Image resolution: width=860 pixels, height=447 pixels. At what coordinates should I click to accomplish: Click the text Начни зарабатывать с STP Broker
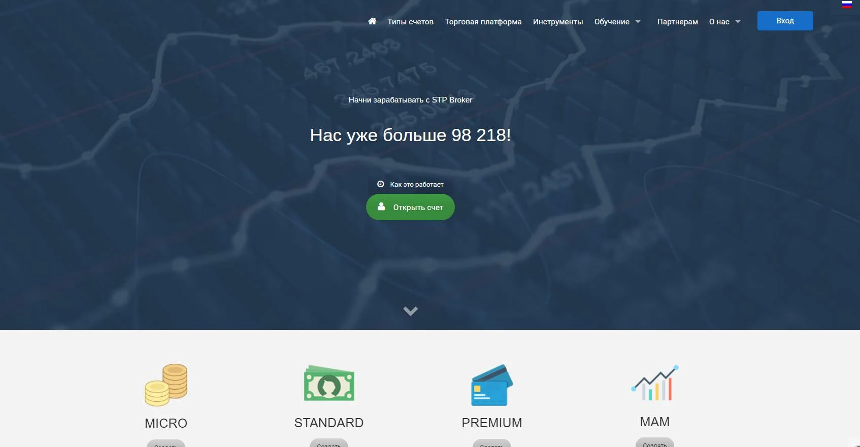tap(410, 100)
